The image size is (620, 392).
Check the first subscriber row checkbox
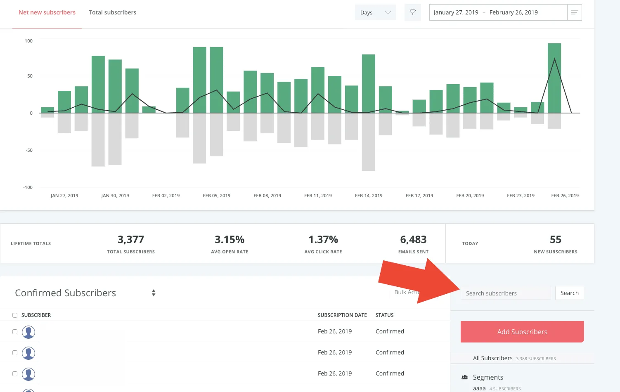(15, 332)
